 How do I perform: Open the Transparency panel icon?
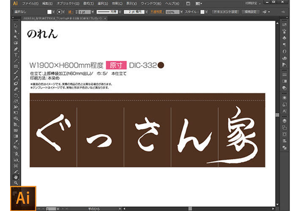point(284,88)
